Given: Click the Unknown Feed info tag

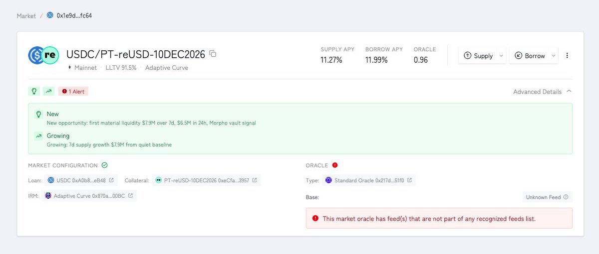Looking at the screenshot, I should coord(547,197).
